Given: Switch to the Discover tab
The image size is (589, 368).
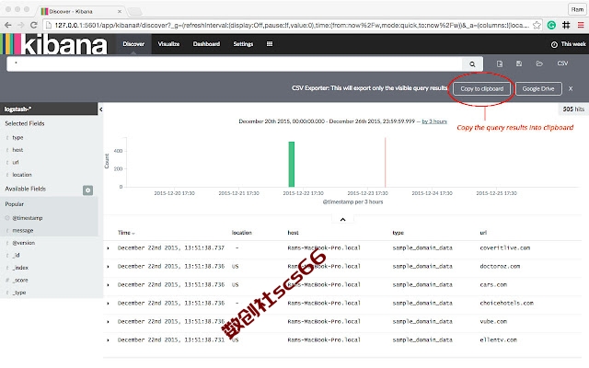Looking at the screenshot, I should (x=133, y=44).
